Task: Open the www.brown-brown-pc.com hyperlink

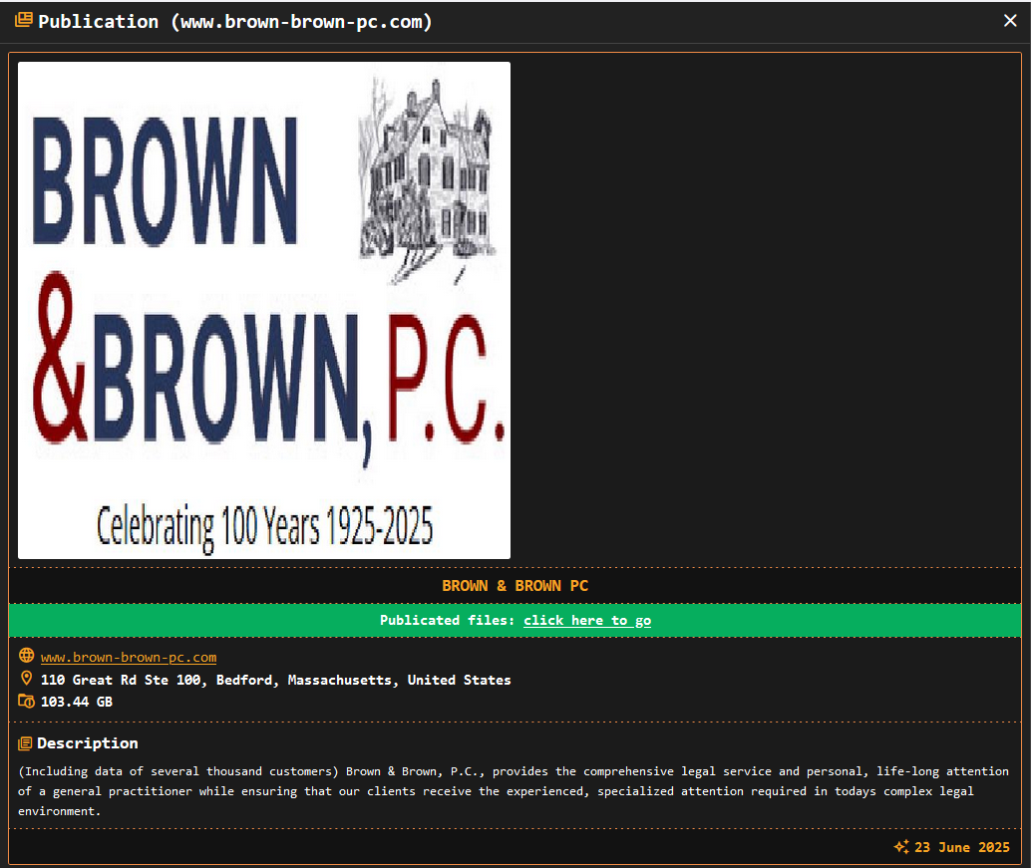Action: click(x=128, y=657)
